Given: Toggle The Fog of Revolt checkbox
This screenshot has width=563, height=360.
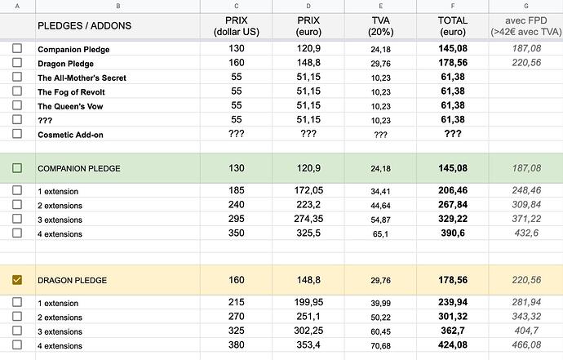Looking at the screenshot, I should [x=17, y=91].
